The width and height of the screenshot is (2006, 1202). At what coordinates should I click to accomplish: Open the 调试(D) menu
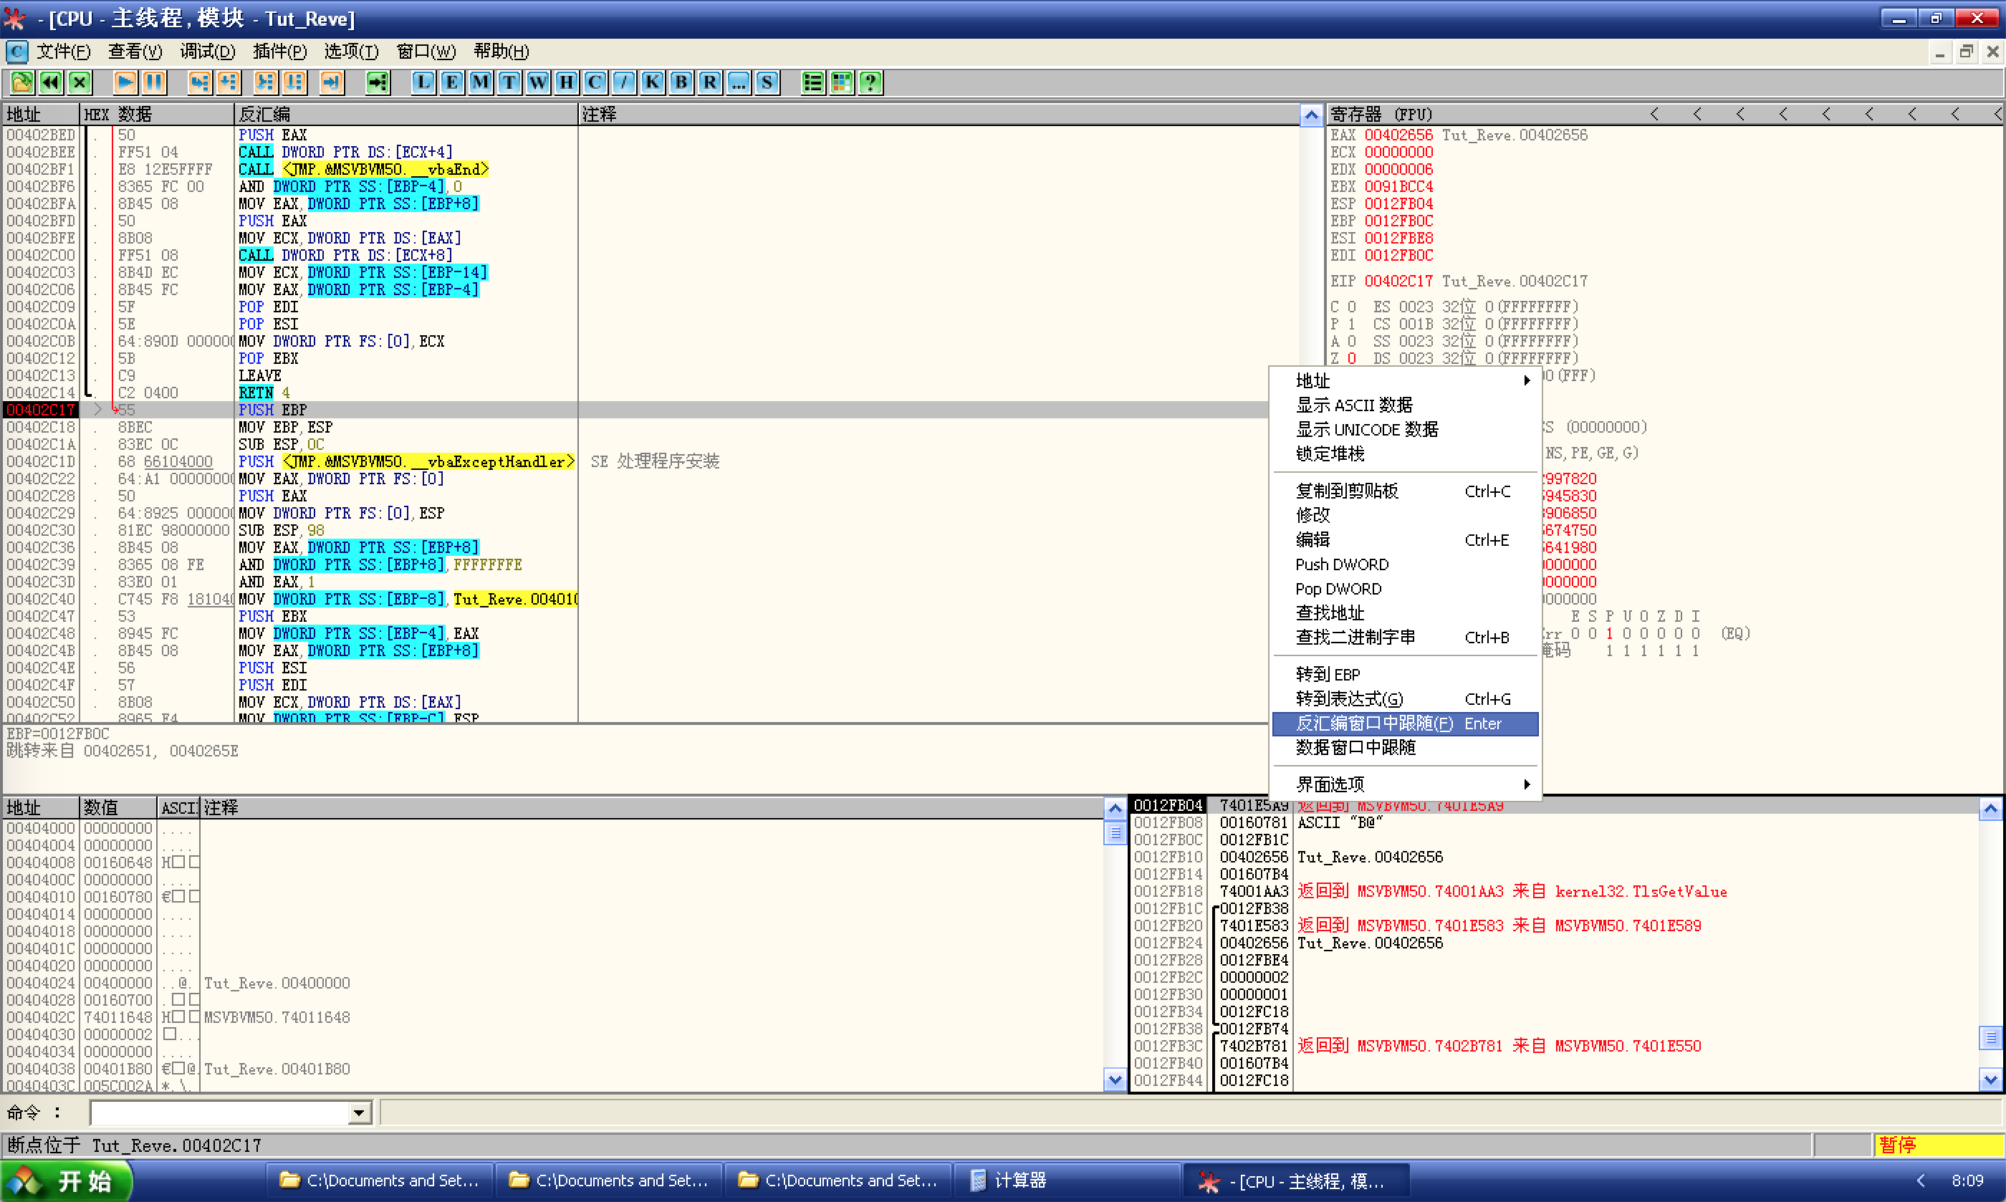pyautogui.click(x=207, y=52)
